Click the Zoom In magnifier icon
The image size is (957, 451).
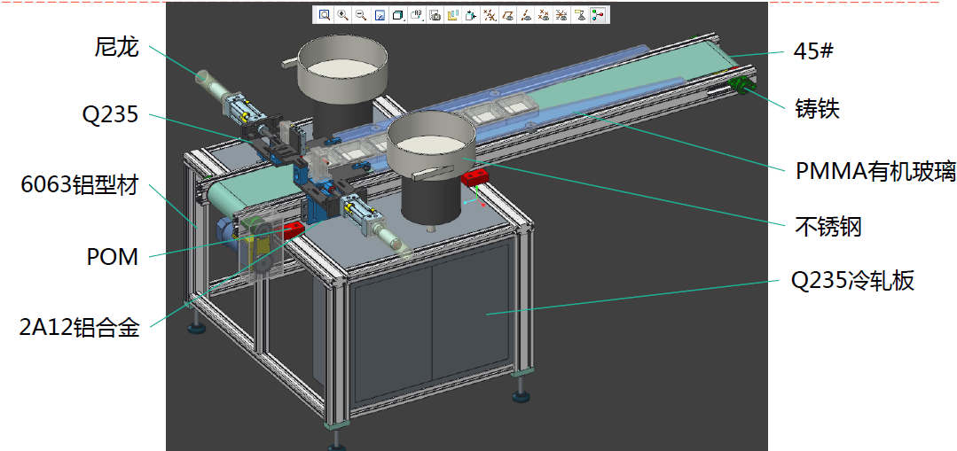click(343, 15)
